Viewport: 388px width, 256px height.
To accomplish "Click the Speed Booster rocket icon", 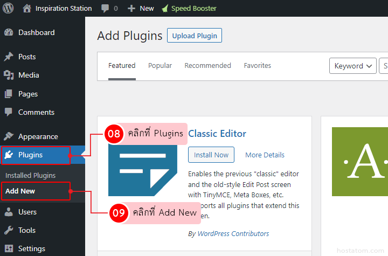I will tap(164, 8).
